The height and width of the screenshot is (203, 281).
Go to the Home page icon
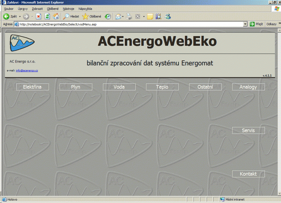56,17
